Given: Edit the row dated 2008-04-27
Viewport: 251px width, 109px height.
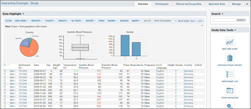Looking at the screenshot, I should (13, 71).
